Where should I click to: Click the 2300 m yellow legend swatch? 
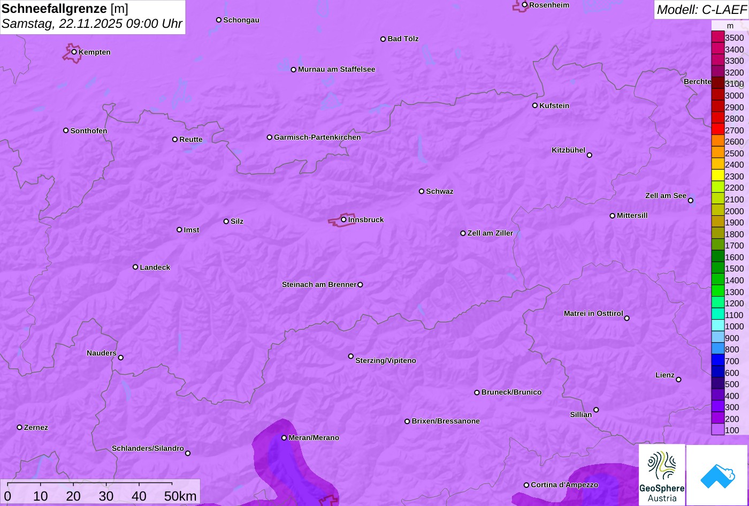tap(718, 176)
